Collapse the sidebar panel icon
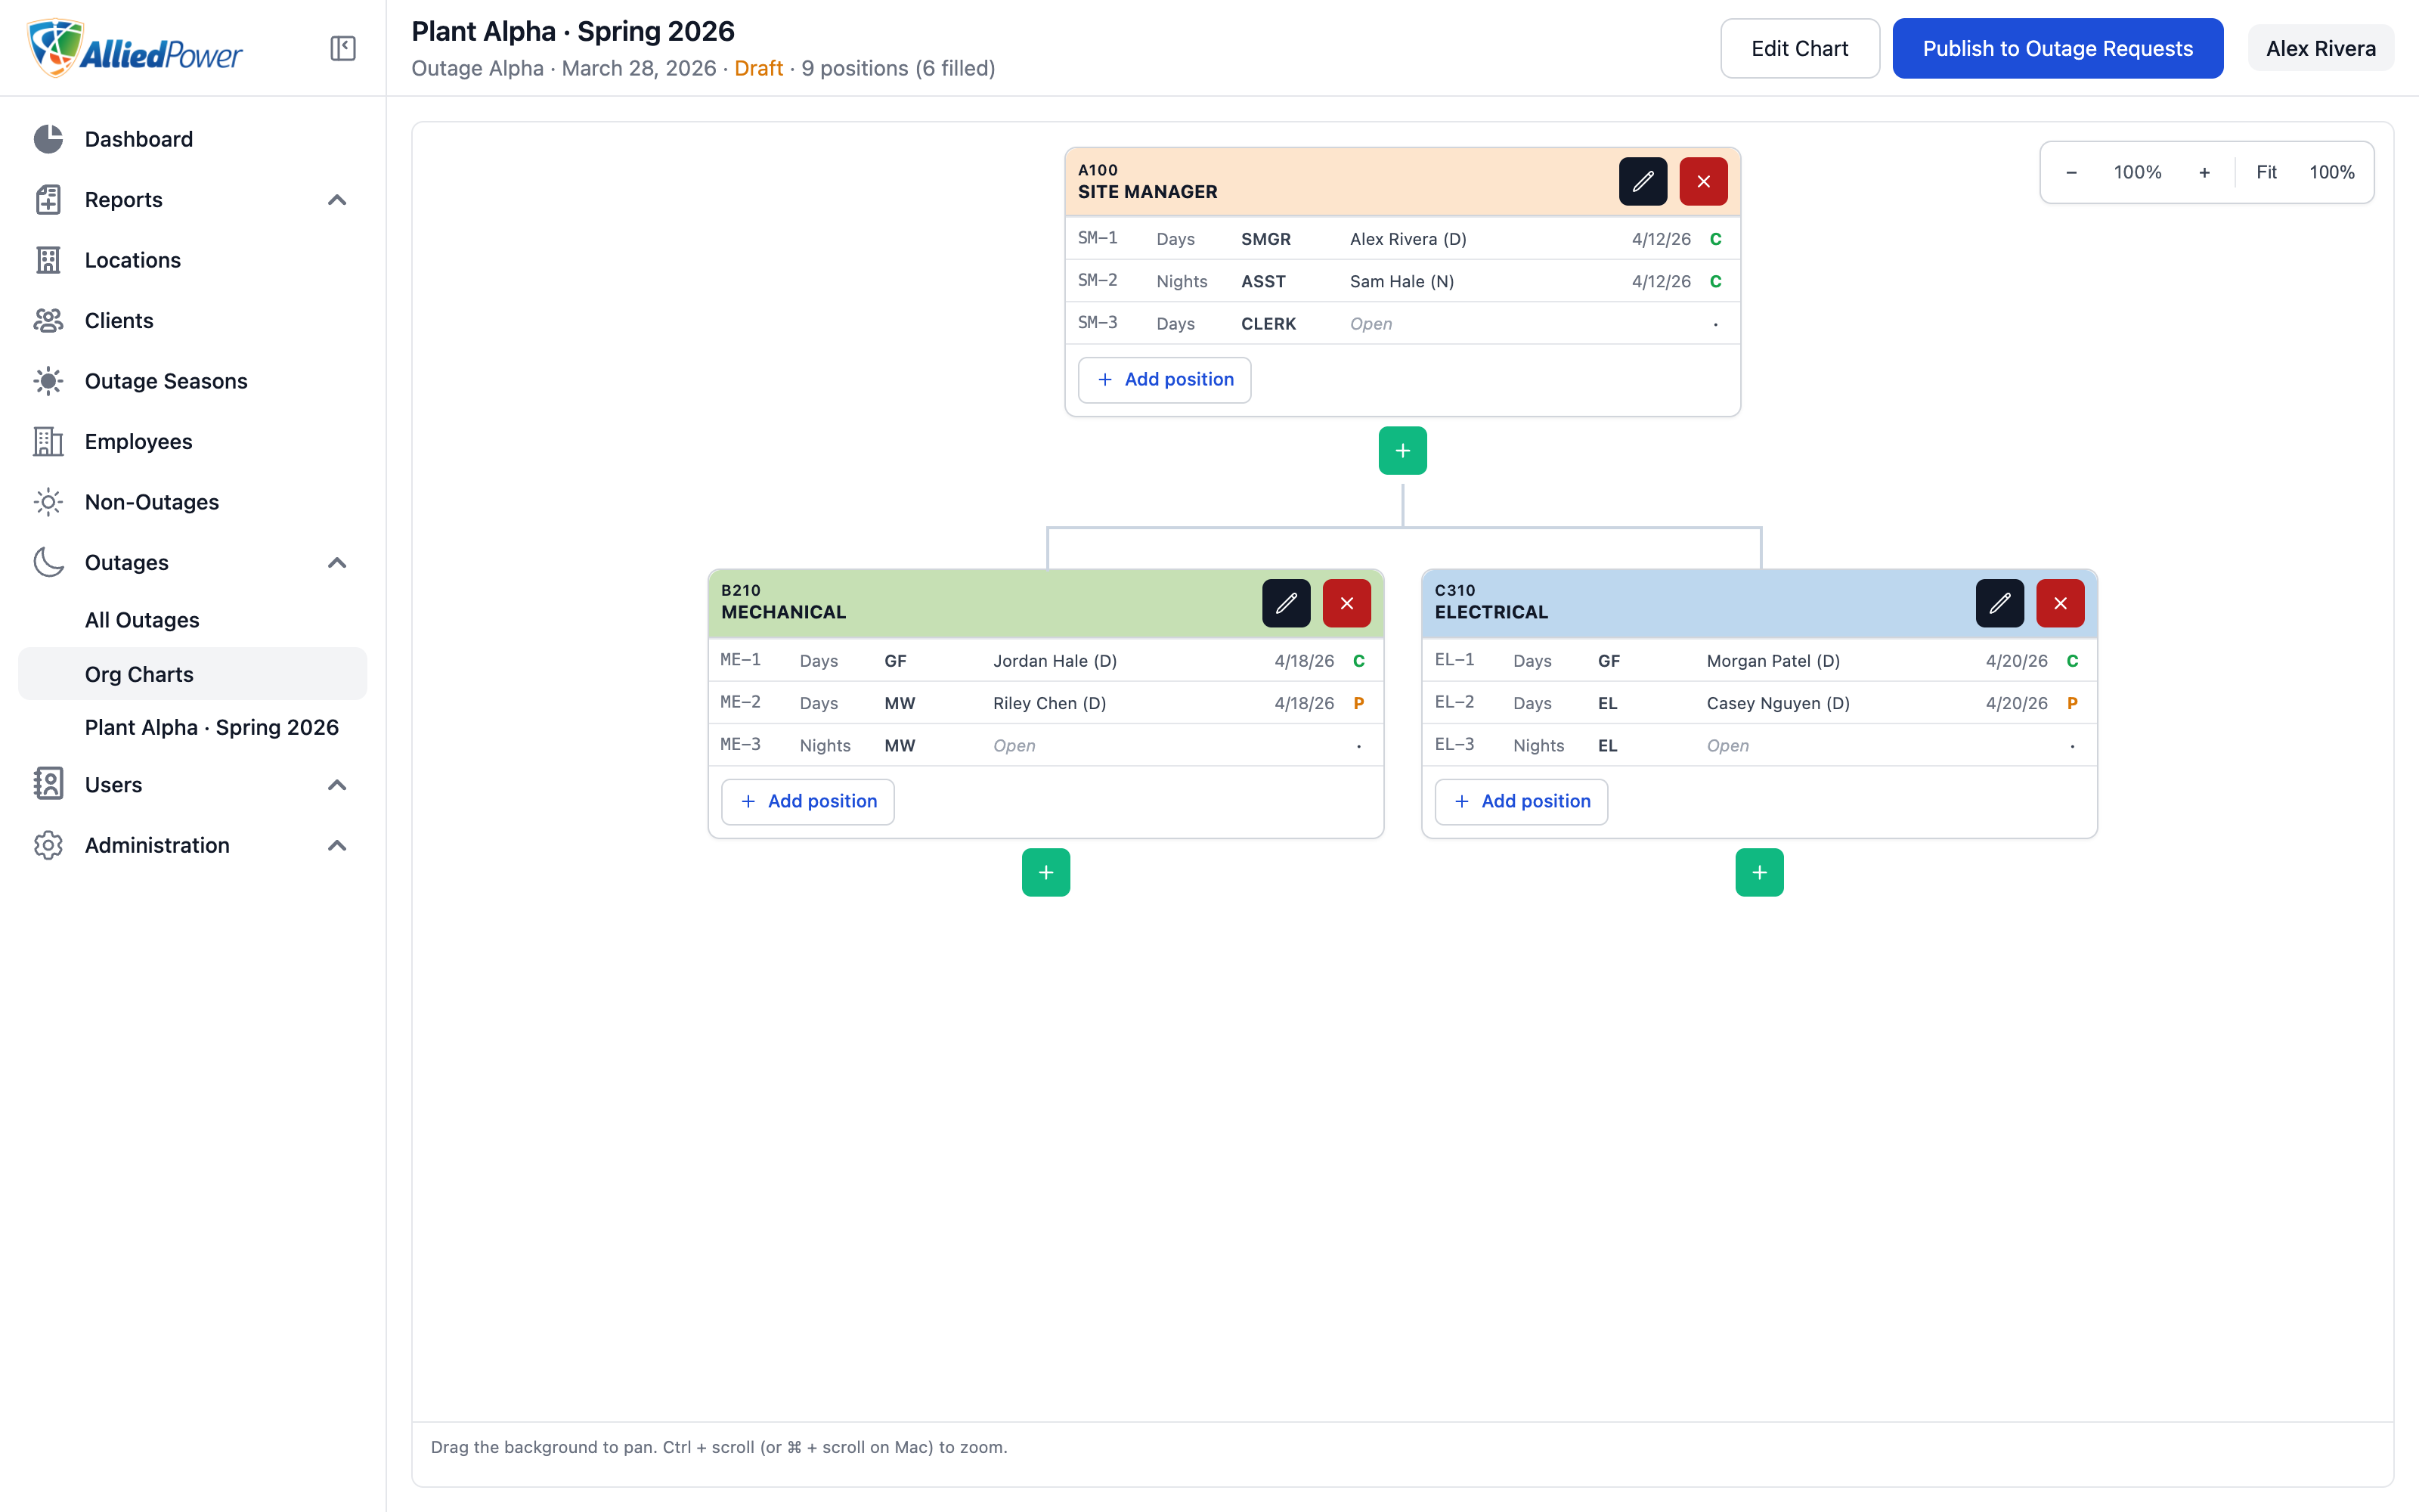The height and width of the screenshot is (1512, 2419). (343, 48)
